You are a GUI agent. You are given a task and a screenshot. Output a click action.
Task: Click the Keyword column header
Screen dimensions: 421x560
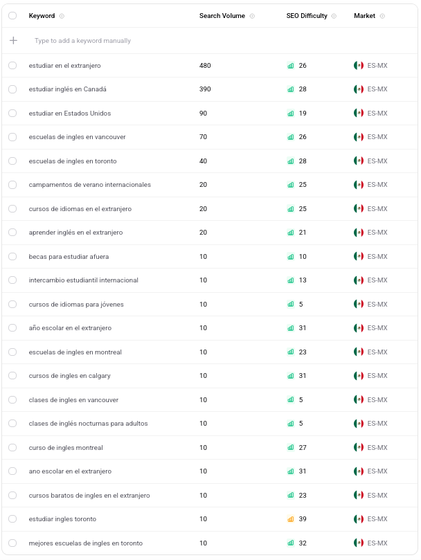[x=42, y=16]
